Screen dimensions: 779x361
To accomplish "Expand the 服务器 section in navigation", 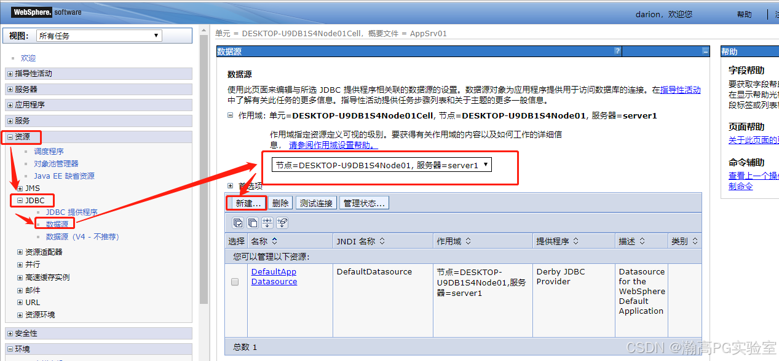I will (10, 90).
